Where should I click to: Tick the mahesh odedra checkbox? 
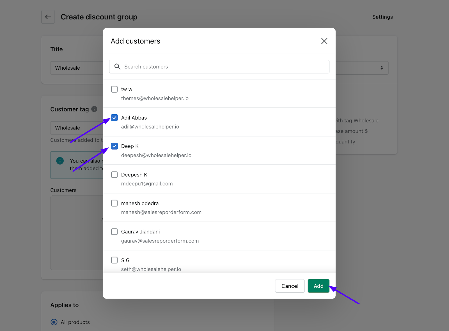click(114, 203)
